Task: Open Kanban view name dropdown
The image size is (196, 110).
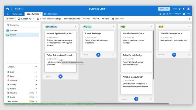Action: pyautogui.click(x=33, y=19)
